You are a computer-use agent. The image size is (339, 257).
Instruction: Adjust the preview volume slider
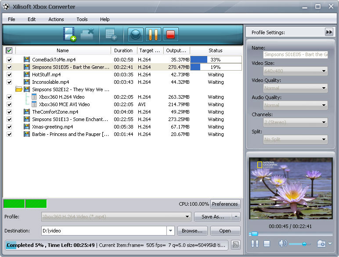pyautogui.click(x=300, y=244)
